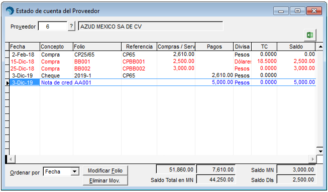Select the row dated 15-Dic-18
The height and width of the screenshot is (192, 328).
click(162, 61)
